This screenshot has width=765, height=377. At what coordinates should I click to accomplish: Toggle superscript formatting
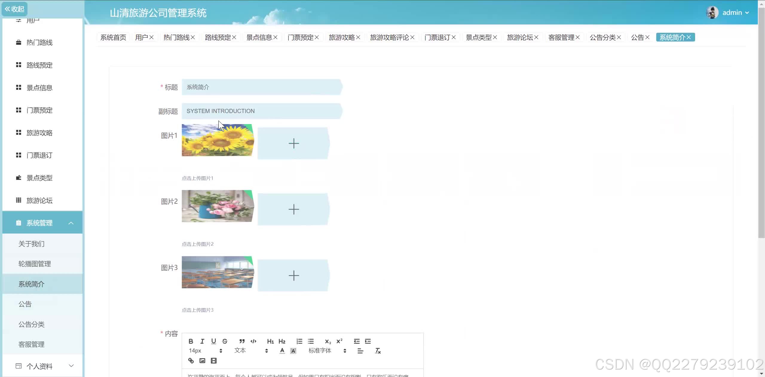click(x=339, y=341)
